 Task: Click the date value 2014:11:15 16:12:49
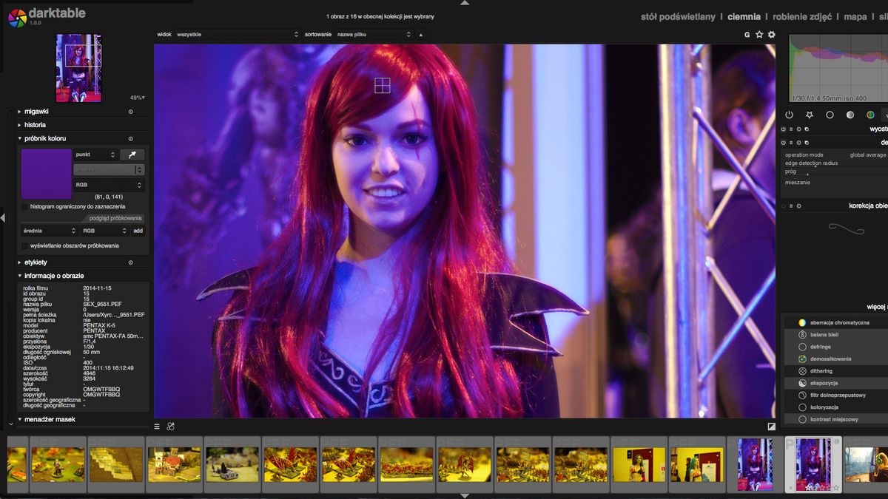coord(108,367)
